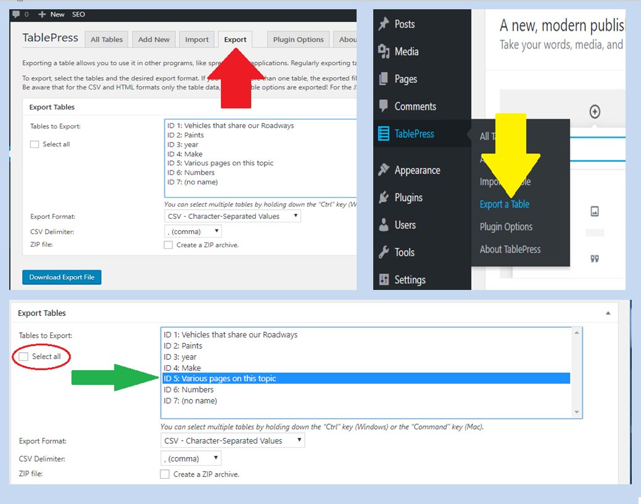Click Media menu label in sidebar
Image resolution: width=641 pixels, height=504 pixels.
(407, 51)
